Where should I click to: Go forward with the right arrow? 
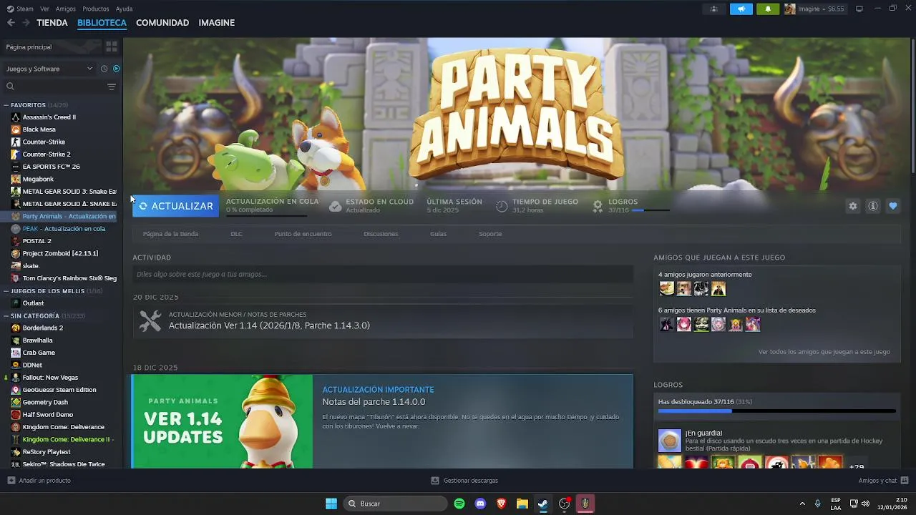tap(26, 23)
